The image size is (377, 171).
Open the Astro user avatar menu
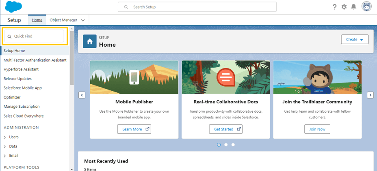point(366,7)
